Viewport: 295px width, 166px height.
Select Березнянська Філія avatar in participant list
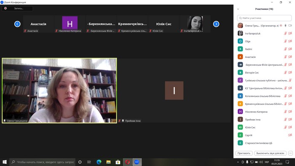click(240, 64)
